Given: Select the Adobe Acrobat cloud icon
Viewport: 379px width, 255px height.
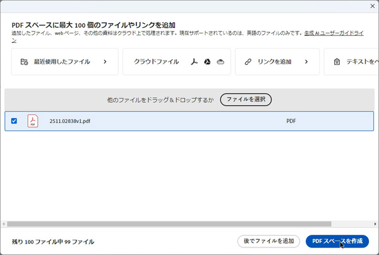Looking at the screenshot, I should (194, 62).
